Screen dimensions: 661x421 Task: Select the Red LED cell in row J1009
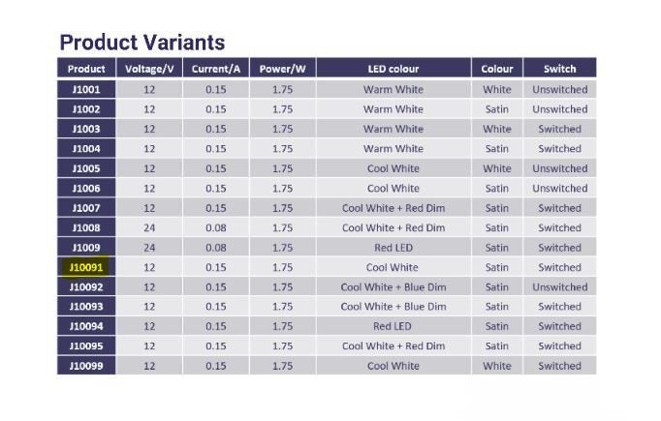(x=393, y=248)
